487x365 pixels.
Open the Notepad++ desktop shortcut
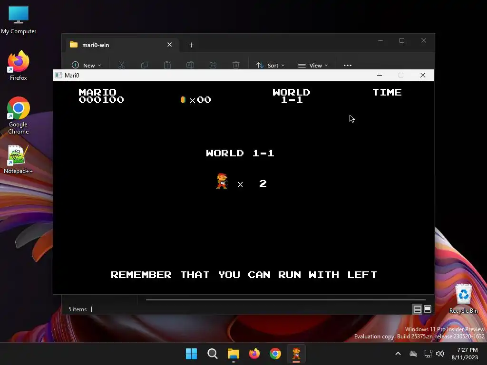(18, 159)
